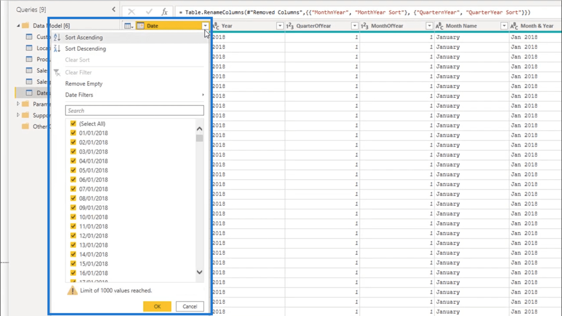The width and height of the screenshot is (562, 316).
Task: Uncheck the 05/01/2018 date checkbox
Action: click(x=73, y=170)
